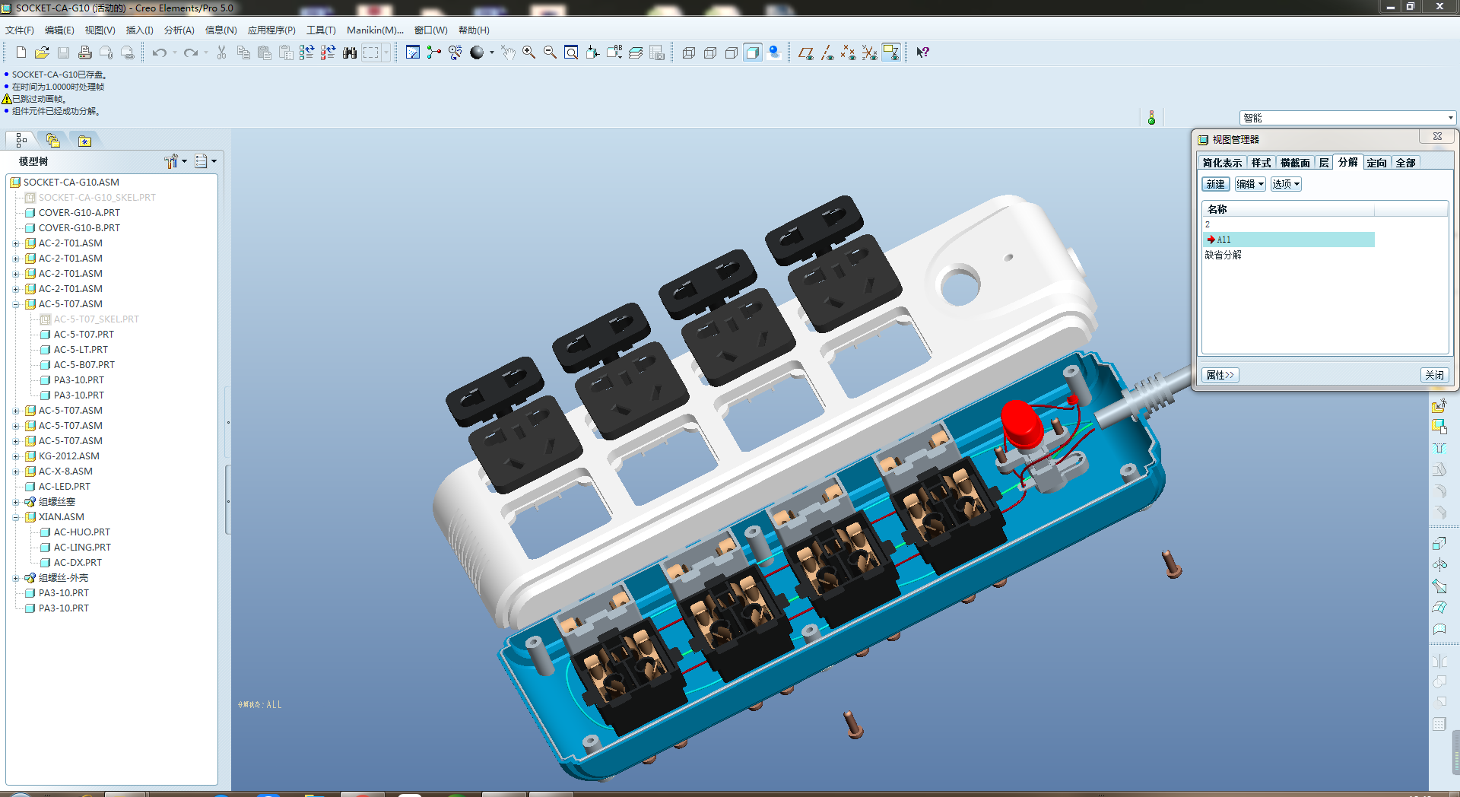Open the favorites tab icon
This screenshot has width=1460, height=797.
84,141
